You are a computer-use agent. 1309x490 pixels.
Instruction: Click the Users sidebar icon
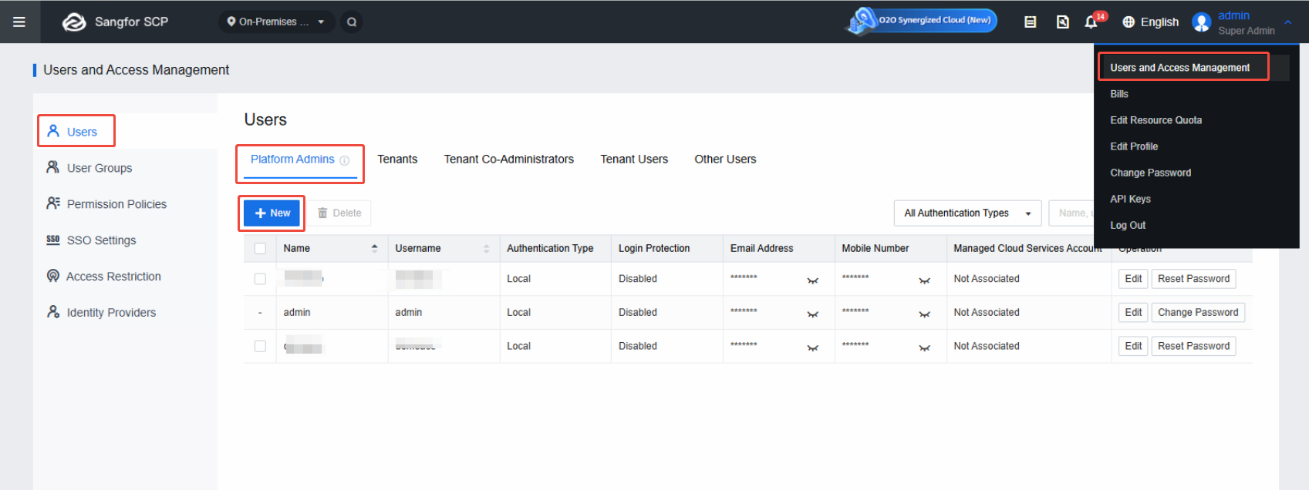[x=53, y=131]
